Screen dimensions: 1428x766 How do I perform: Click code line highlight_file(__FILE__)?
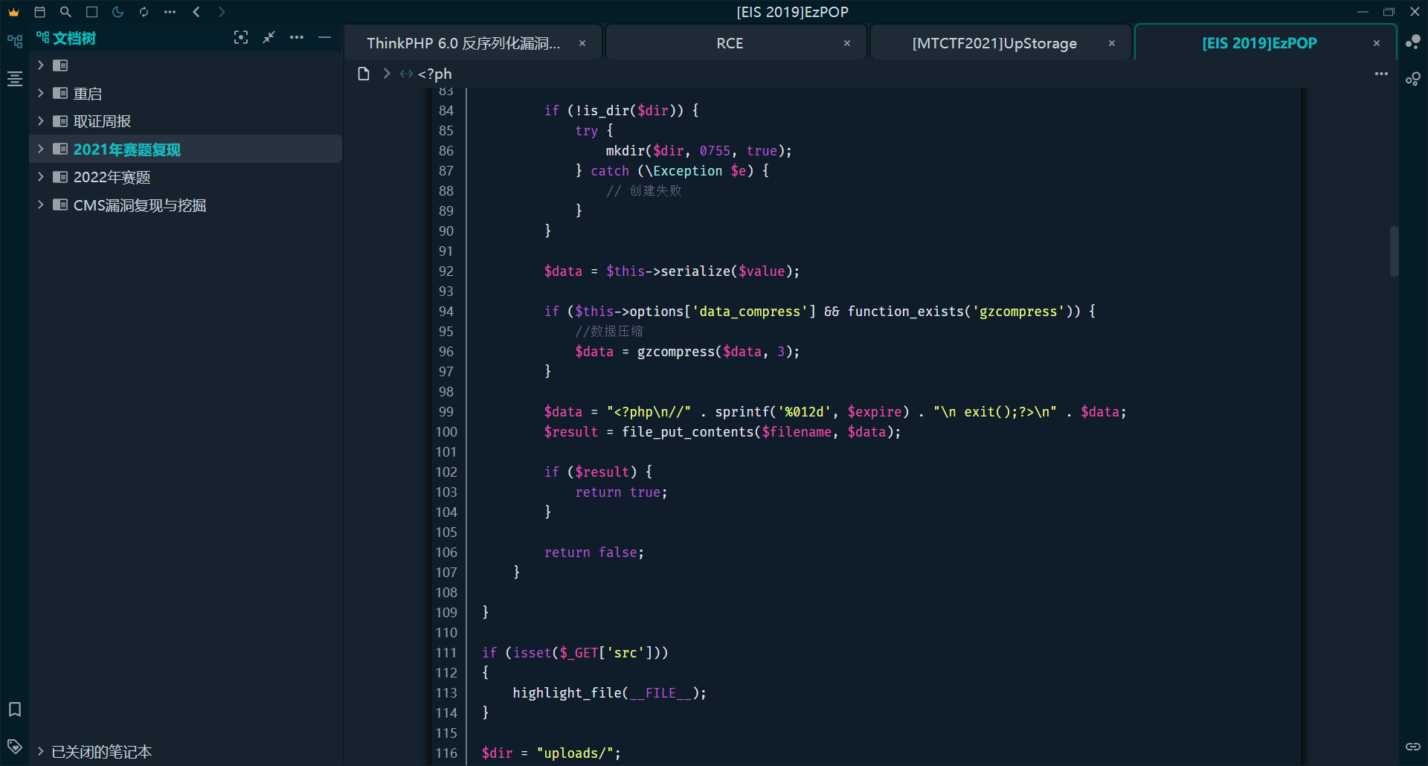coord(609,693)
